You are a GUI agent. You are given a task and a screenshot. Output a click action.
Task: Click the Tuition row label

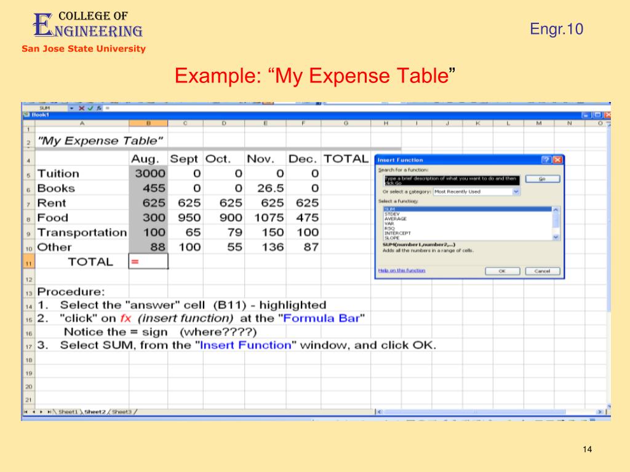[82, 173]
